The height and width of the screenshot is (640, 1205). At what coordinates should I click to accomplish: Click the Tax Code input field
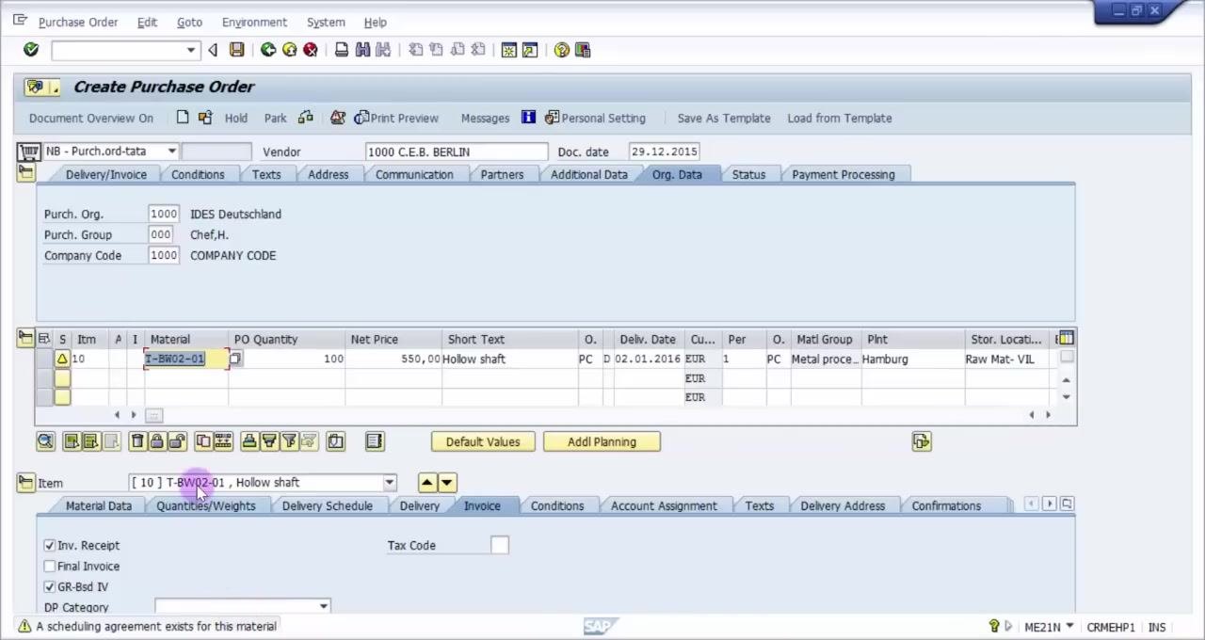500,545
